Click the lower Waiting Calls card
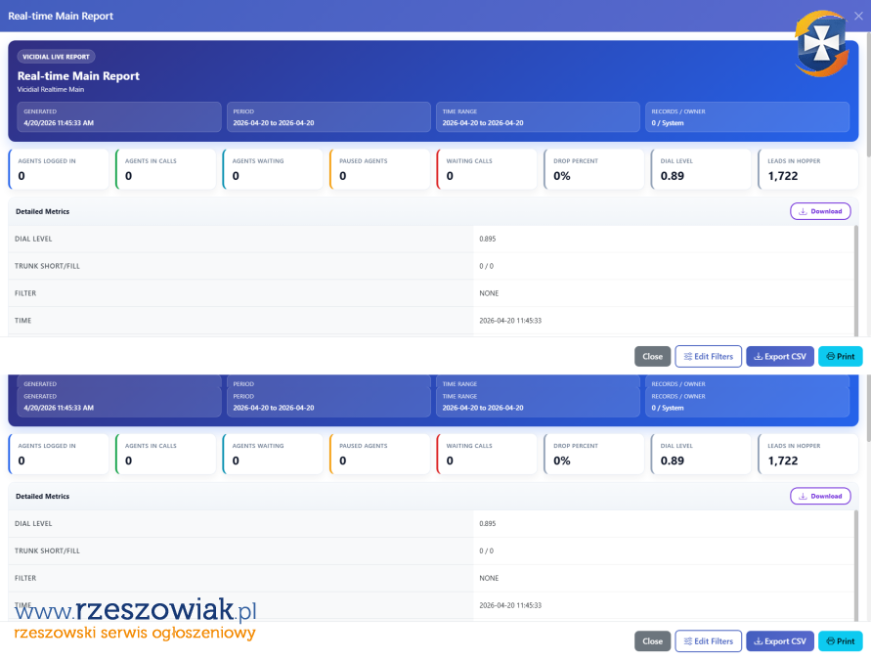The height and width of the screenshot is (660, 871). coord(486,454)
